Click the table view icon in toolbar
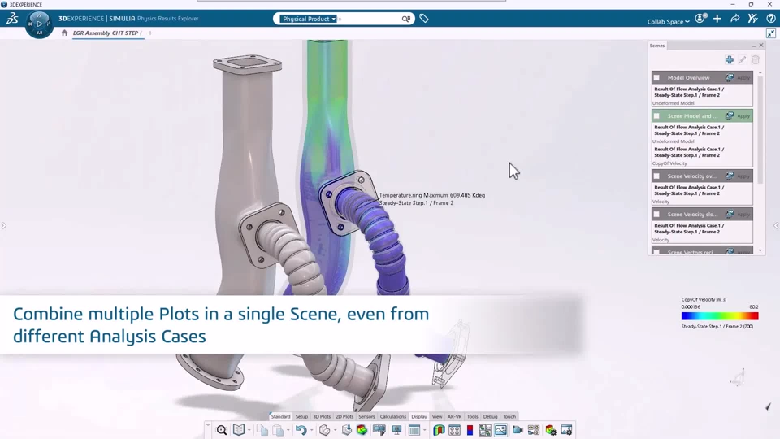This screenshot has width=780, height=439. (414, 430)
